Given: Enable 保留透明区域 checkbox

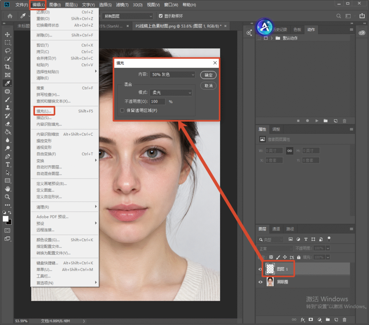Looking at the screenshot, I should point(122,110).
